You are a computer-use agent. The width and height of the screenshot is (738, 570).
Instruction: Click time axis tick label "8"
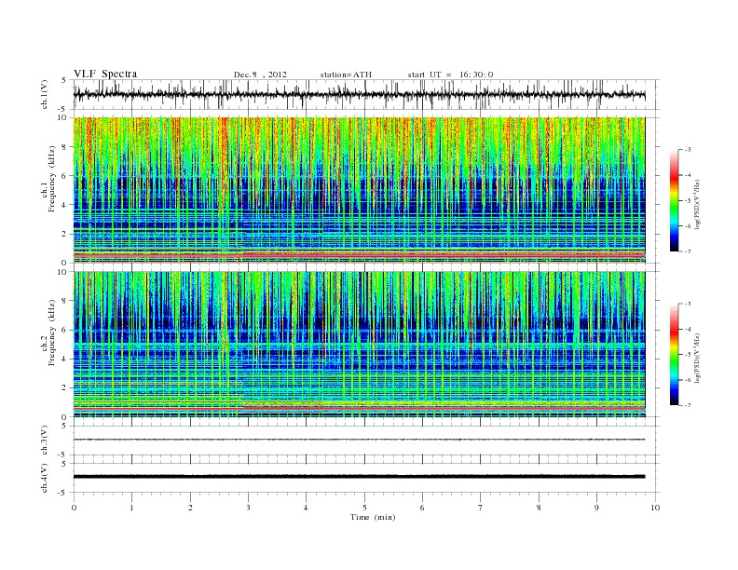point(539,508)
